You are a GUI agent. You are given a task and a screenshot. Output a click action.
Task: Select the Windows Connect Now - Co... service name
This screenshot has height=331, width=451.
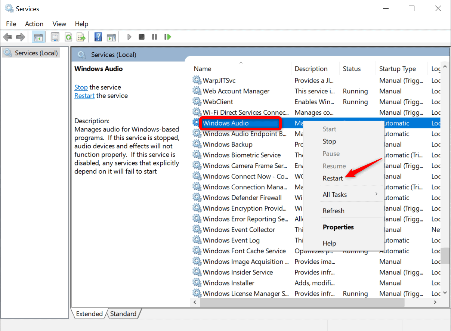245,176
